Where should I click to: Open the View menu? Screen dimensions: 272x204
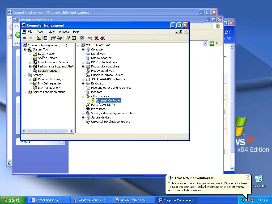point(52,32)
